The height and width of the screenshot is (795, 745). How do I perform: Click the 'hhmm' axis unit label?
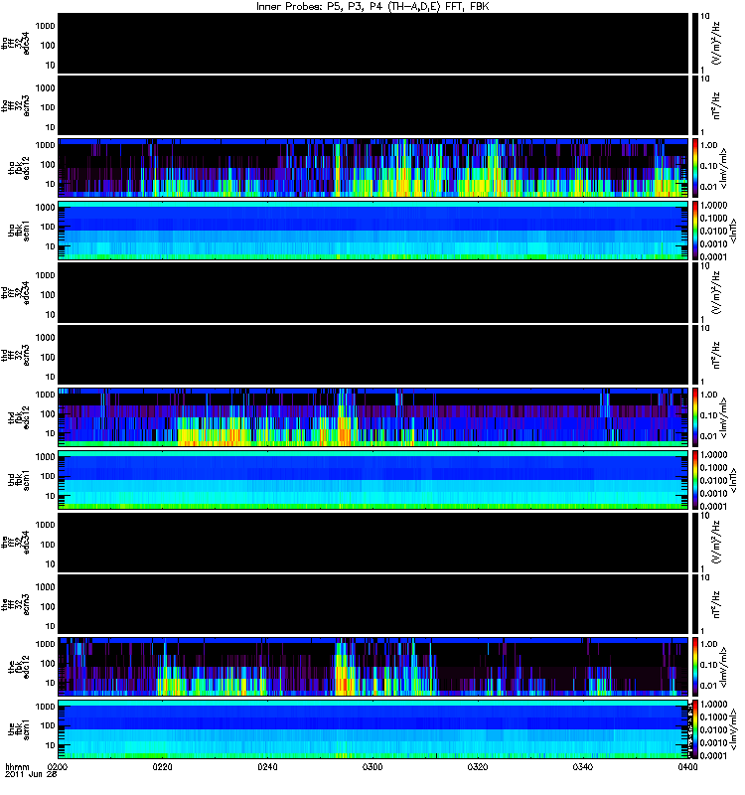(17, 766)
